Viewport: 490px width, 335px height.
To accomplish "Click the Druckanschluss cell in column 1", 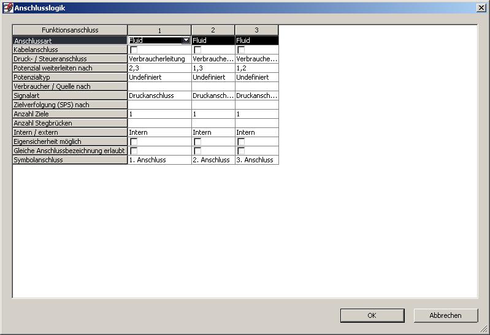I will coord(159,96).
